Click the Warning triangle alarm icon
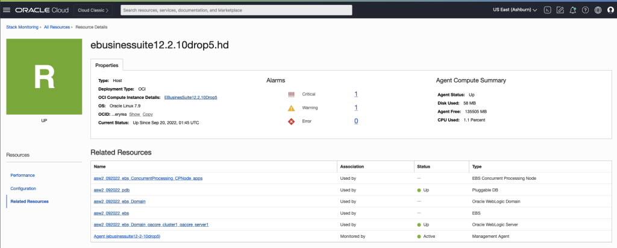 click(291, 107)
